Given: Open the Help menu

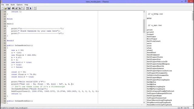Looking at the screenshot, I should pyautogui.click(x=26, y=5).
